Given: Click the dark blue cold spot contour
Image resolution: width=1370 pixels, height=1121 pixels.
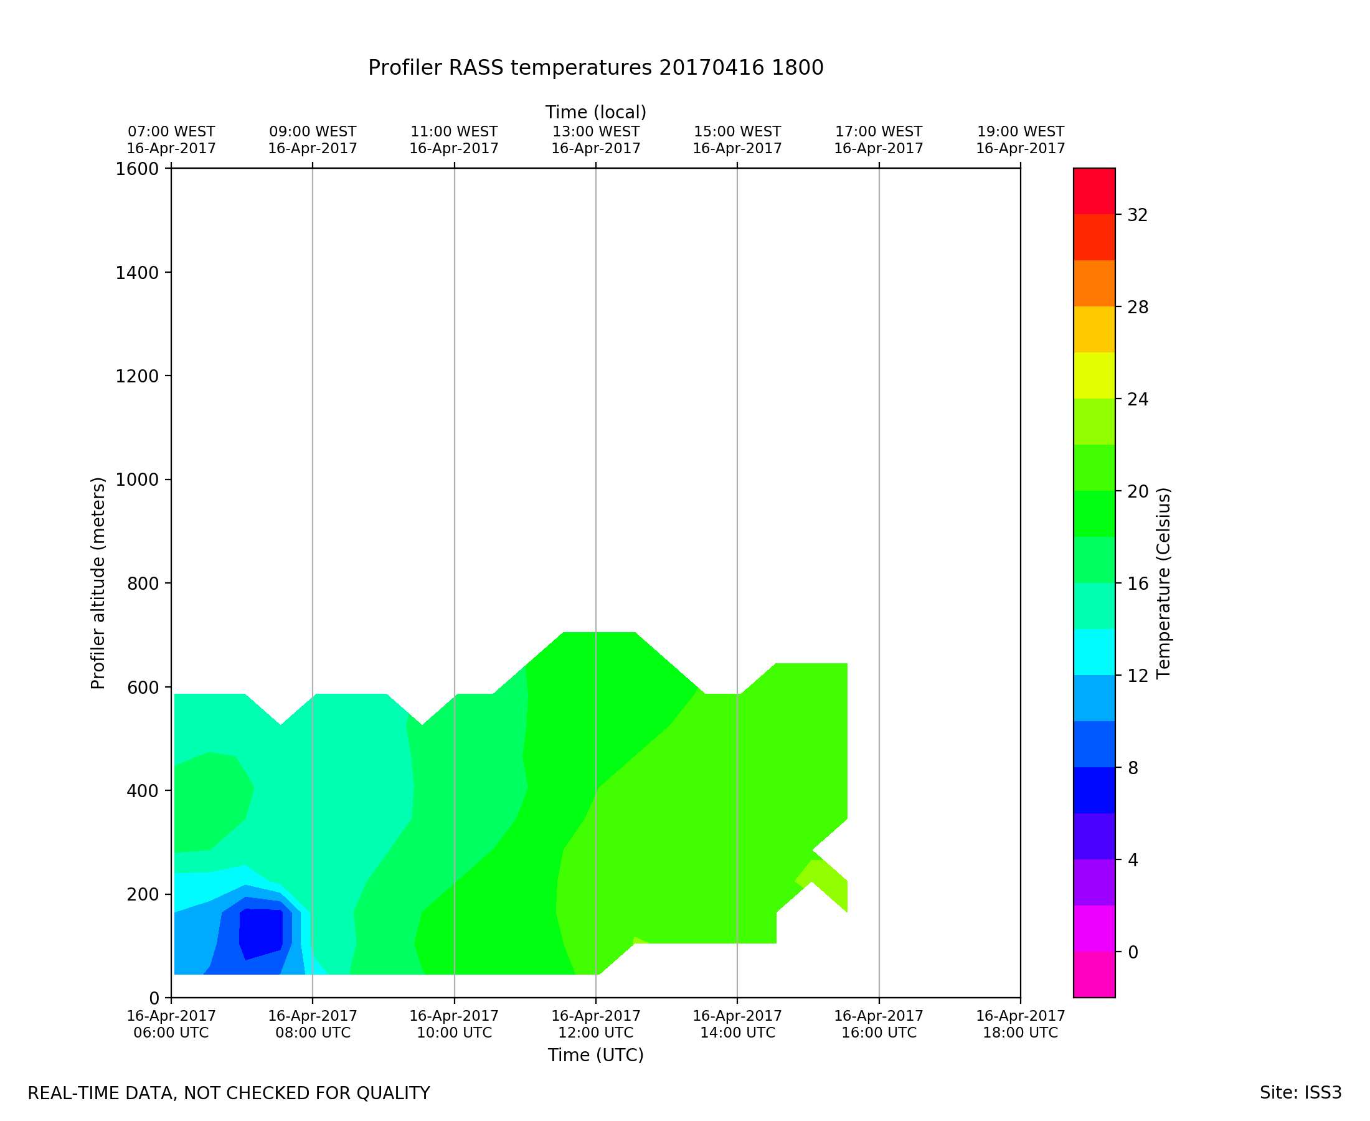Looking at the screenshot, I should pos(262,932).
